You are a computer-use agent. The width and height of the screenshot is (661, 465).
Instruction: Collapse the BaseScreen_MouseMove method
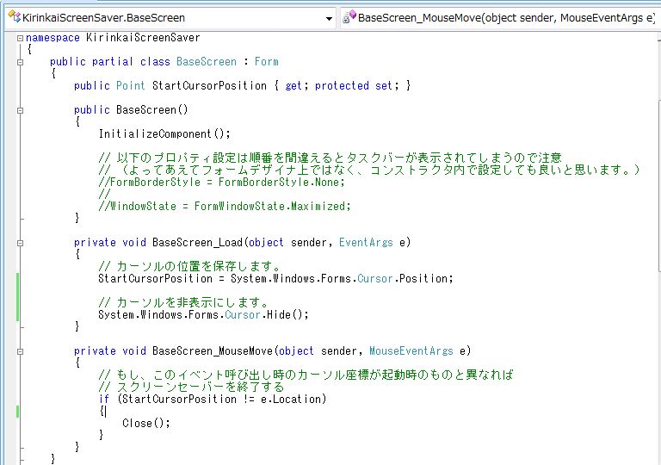click(20, 351)
